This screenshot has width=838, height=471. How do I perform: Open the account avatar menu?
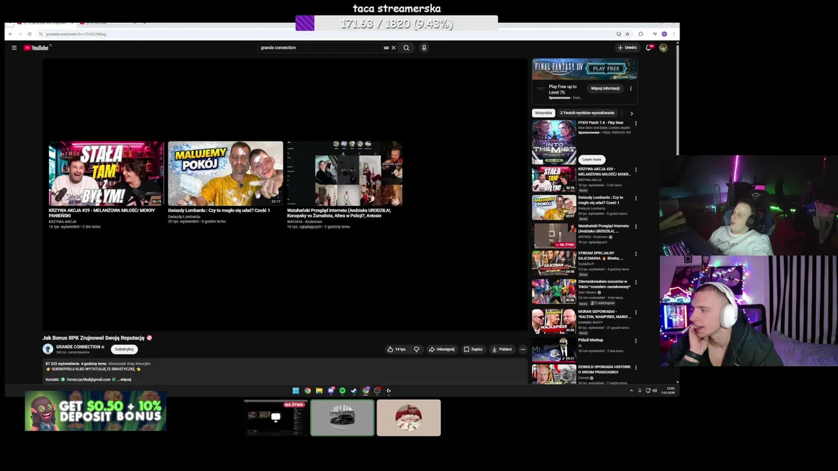[x=663, y=48]
